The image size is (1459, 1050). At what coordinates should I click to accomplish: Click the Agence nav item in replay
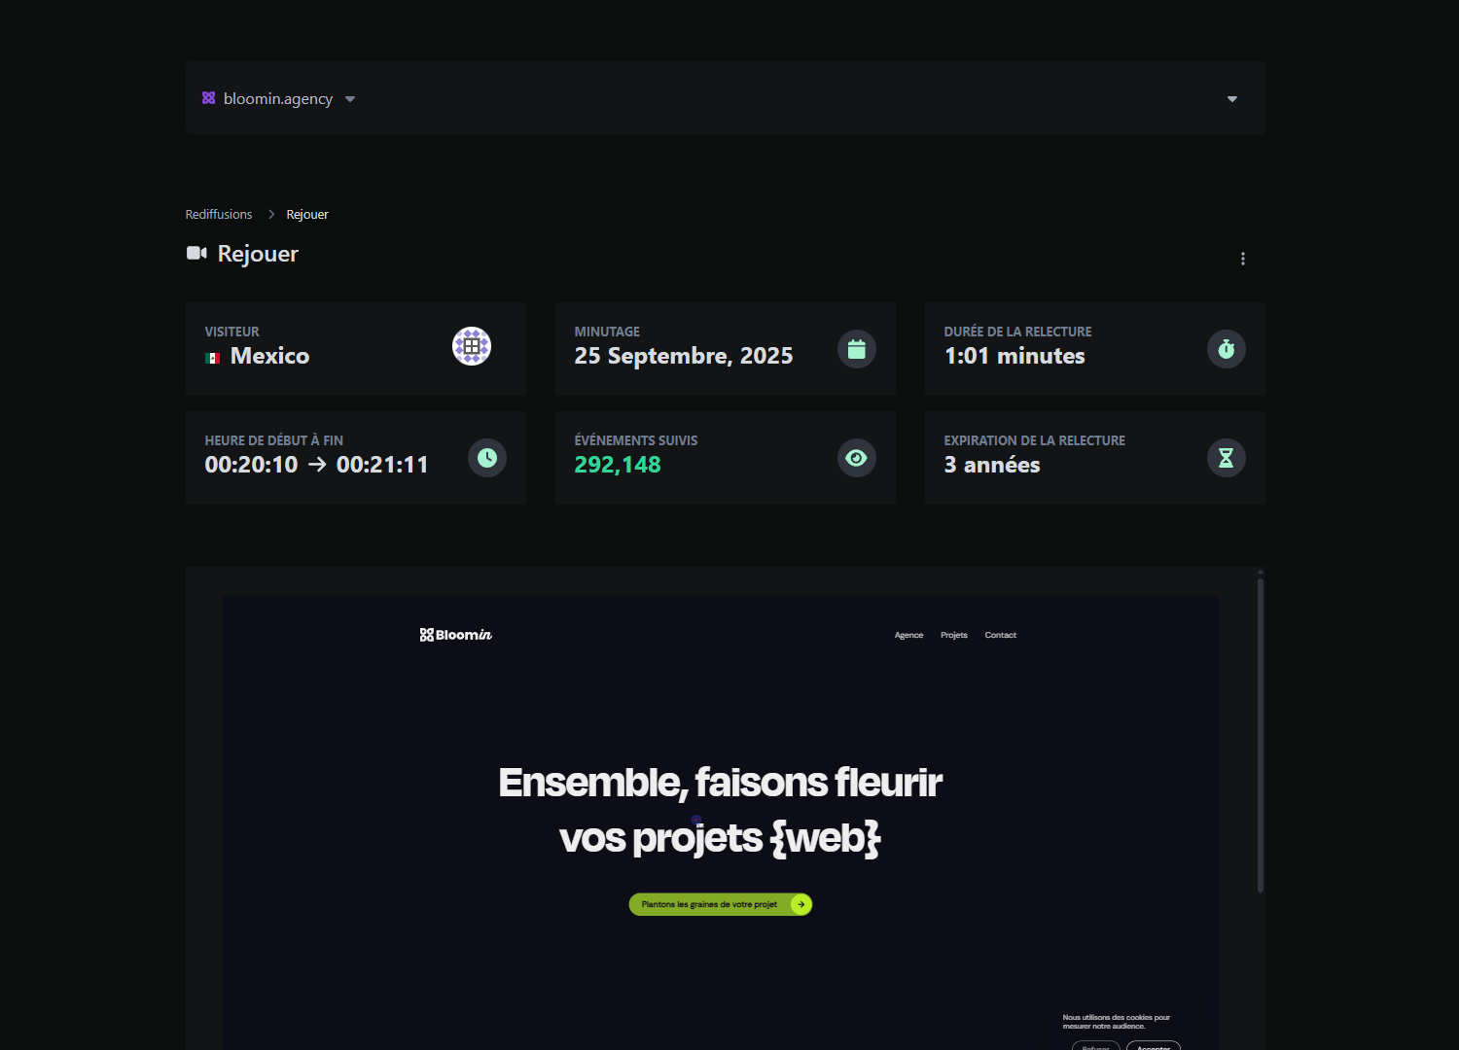tap(908, 635)
